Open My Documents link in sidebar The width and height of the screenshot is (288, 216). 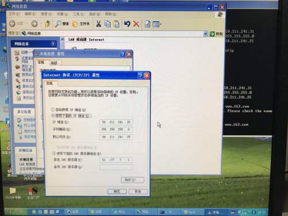(29, 131)
